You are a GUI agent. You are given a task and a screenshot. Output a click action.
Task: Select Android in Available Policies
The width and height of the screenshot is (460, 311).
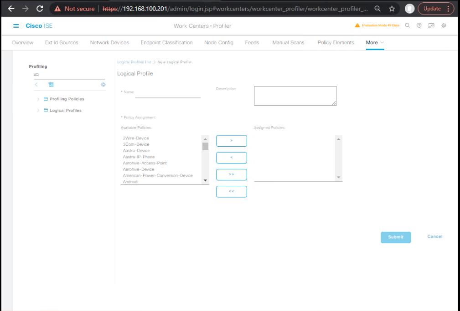130,182
